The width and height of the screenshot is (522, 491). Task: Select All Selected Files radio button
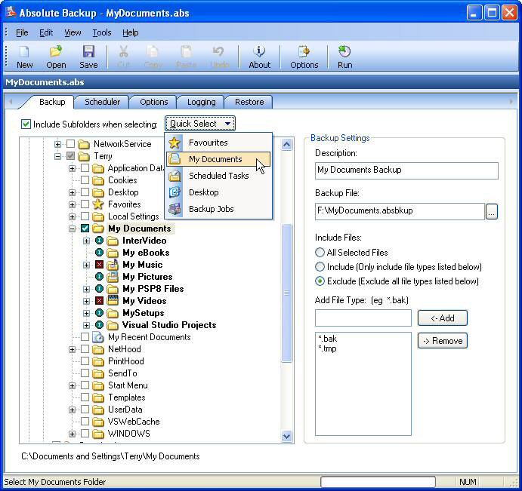point(320,253)
